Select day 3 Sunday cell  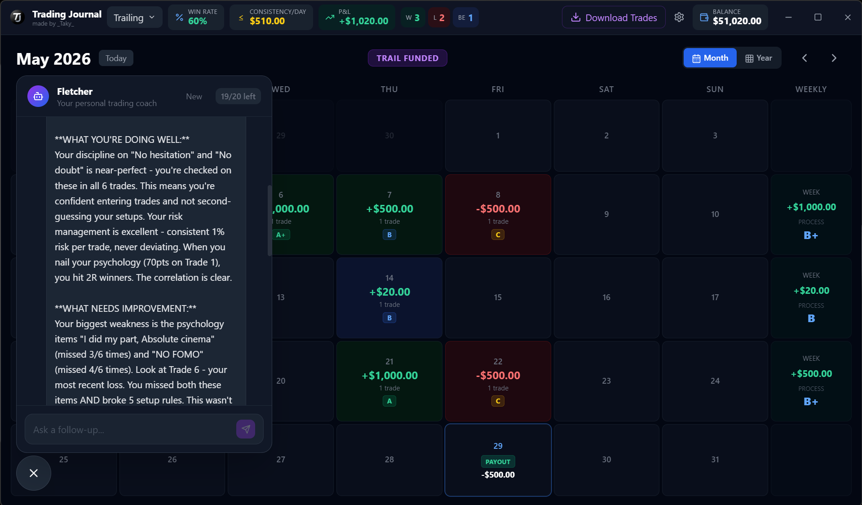coord(715,135)
